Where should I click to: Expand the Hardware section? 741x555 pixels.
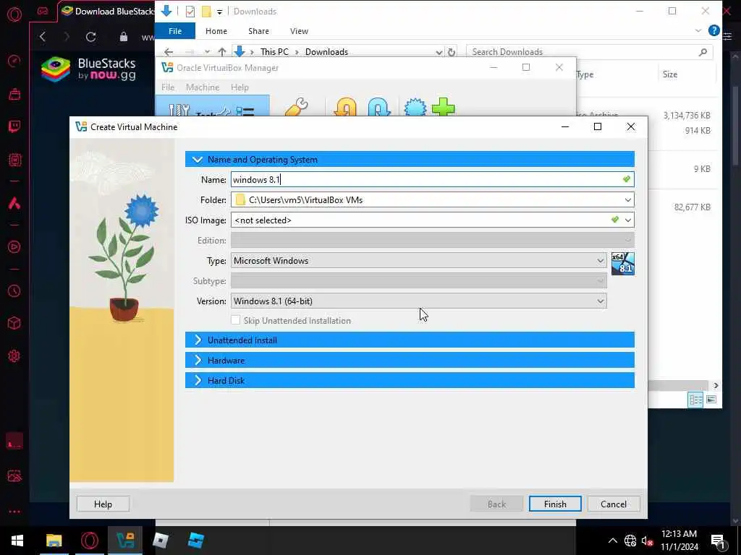[410, 361]
